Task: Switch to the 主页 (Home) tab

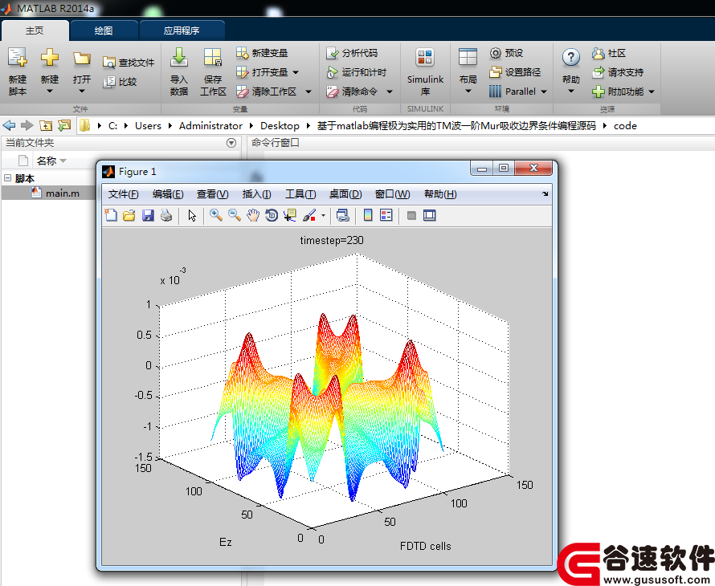Action: [x=35, y=31]
